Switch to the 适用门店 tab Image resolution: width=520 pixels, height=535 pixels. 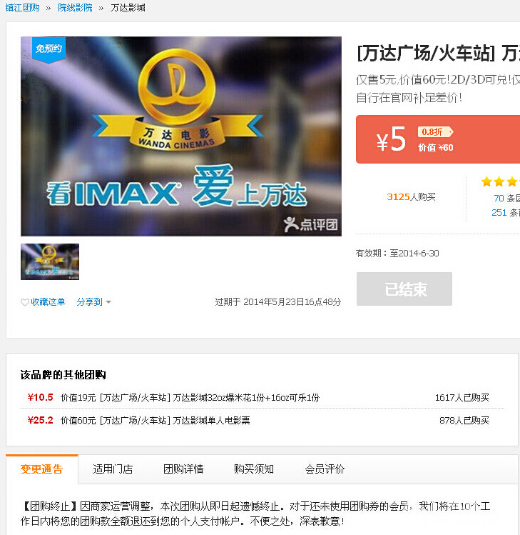coord(113,469)
